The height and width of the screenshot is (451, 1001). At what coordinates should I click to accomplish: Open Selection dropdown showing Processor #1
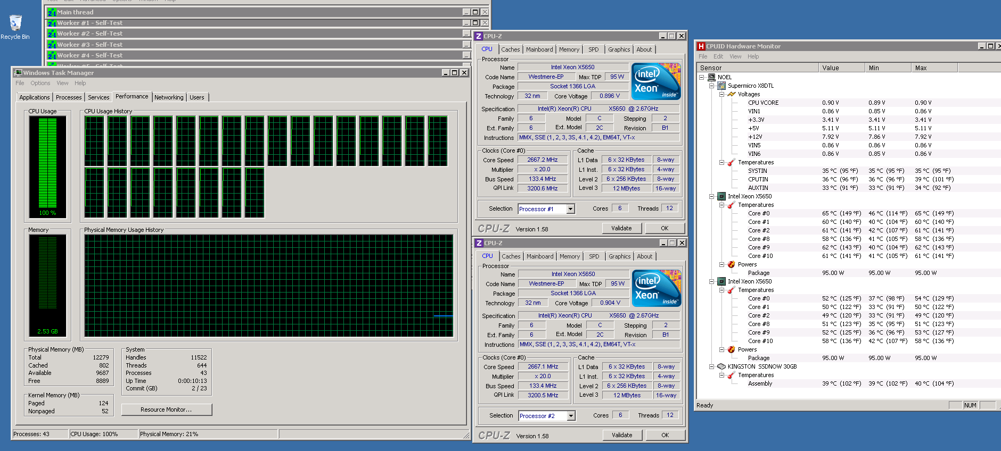570,209
